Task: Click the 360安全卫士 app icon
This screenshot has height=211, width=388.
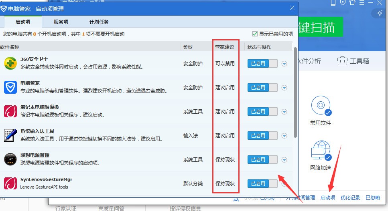Action: 10,63
